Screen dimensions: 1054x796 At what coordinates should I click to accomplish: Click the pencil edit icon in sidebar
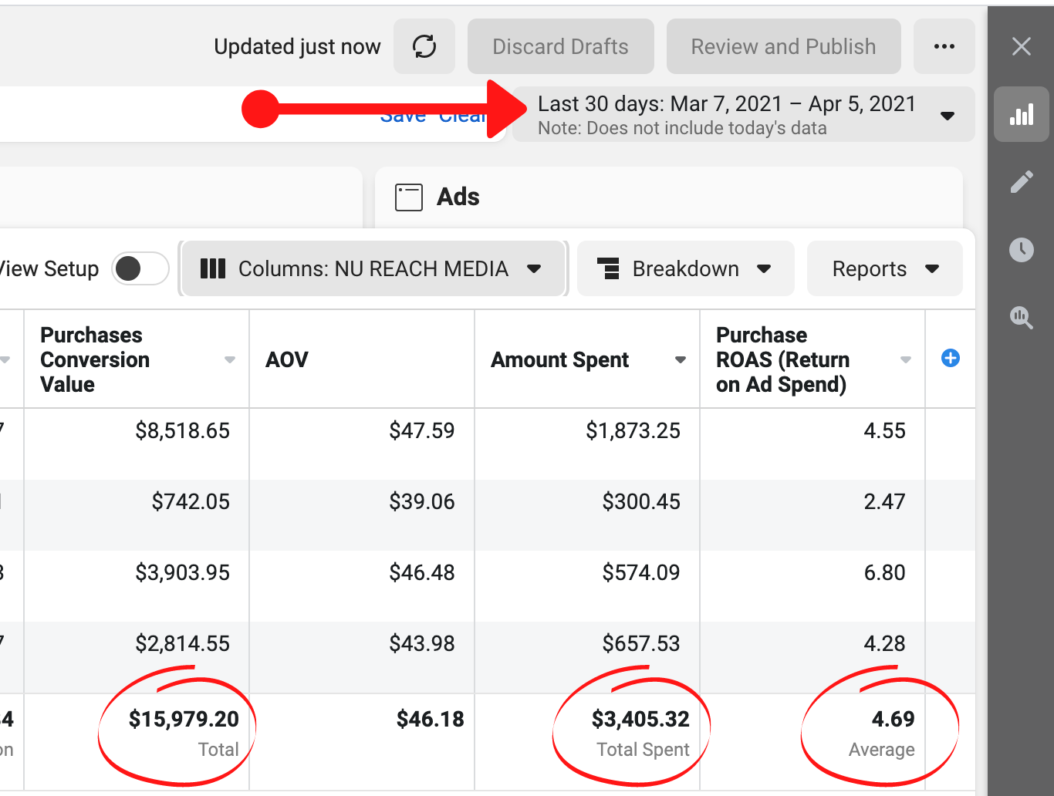pyautogui.click(x=1021, y=183)
